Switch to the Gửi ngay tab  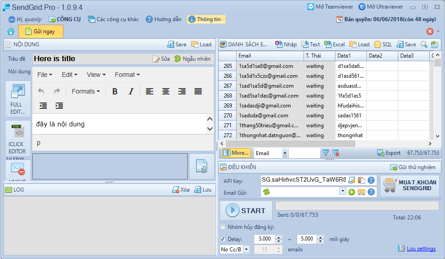tap(40, 31)
